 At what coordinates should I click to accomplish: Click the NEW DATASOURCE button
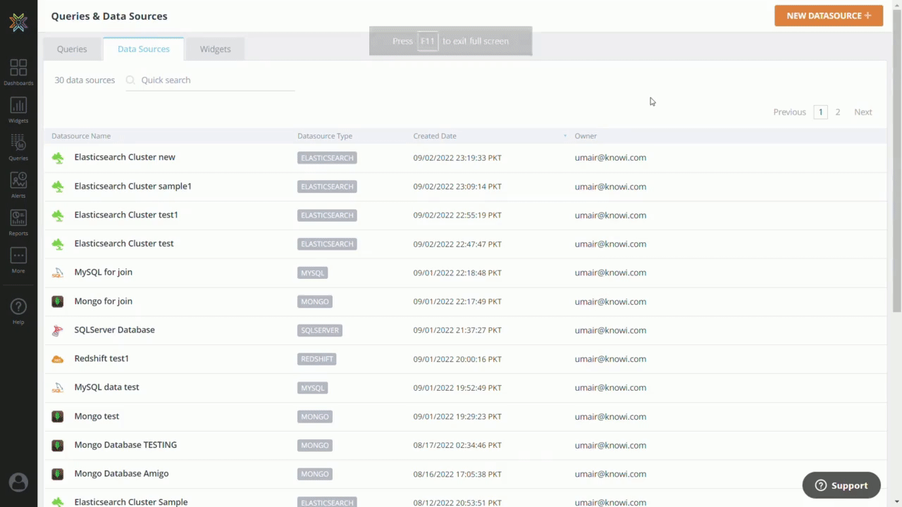828,15
